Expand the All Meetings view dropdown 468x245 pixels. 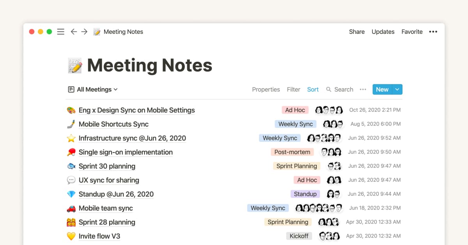click(92, 89)
